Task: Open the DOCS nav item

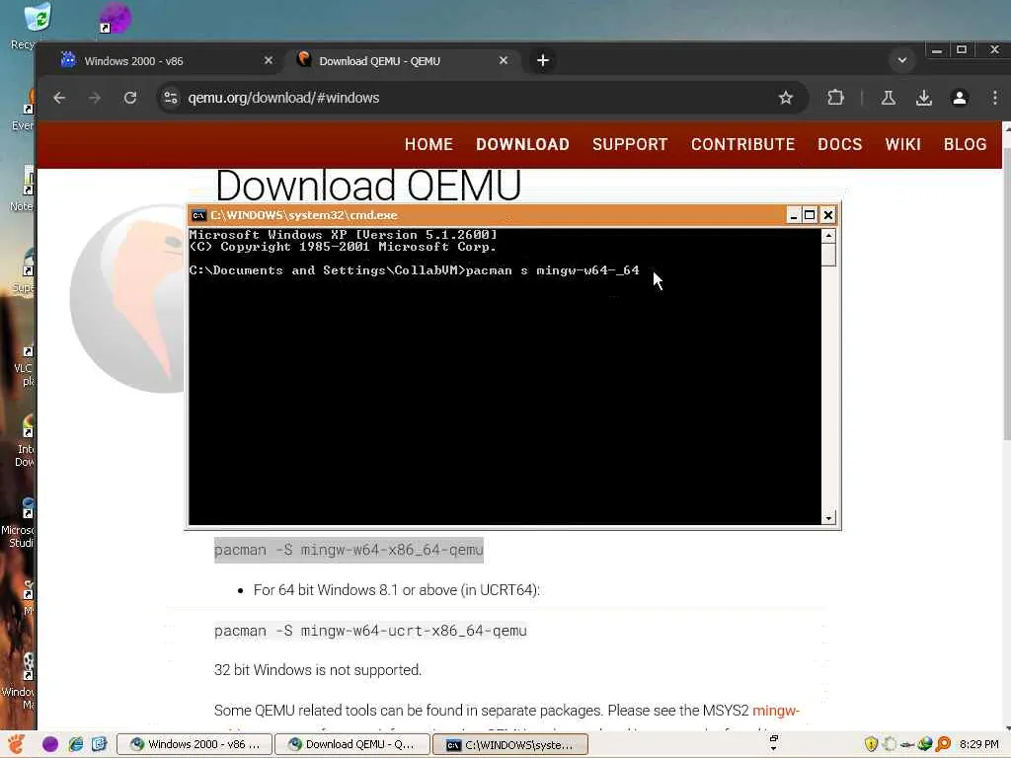Action: click(839, 144)
